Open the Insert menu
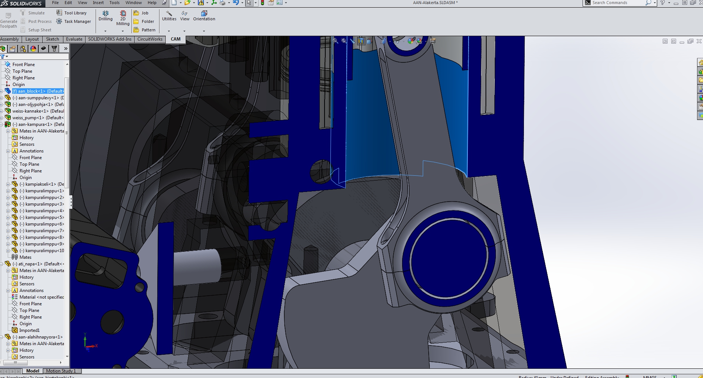Viewport: 703px width, 378px height. point(98,3)
